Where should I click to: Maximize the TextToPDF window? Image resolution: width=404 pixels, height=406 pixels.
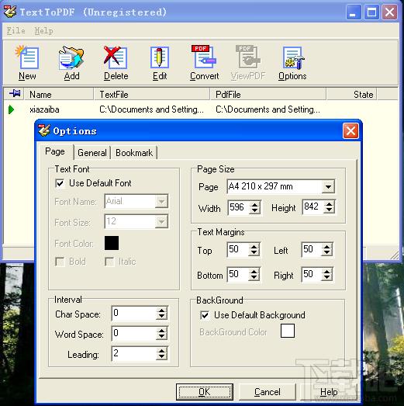(x=371, y=12)
